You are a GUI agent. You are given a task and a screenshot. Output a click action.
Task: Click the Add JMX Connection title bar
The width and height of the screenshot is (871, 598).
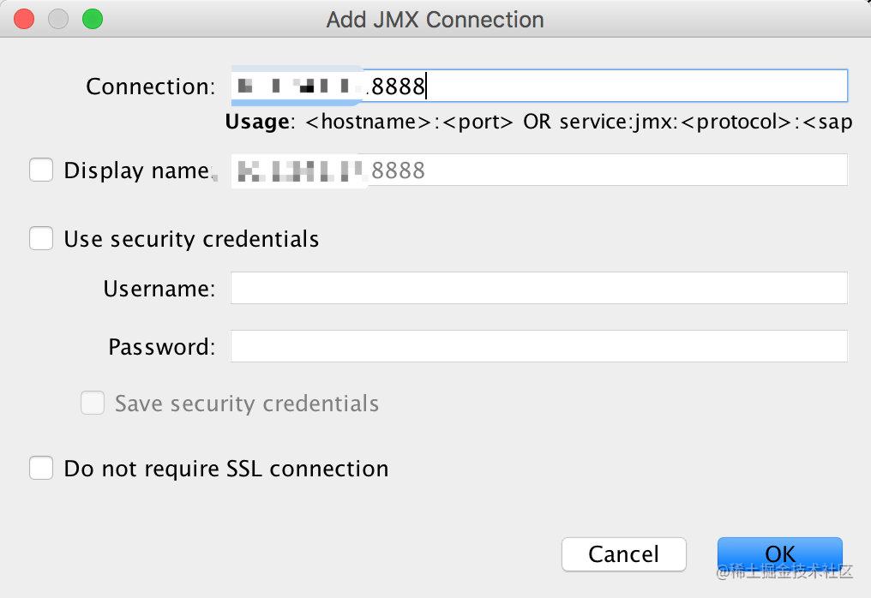pyautogui.click(x=435, y=20)
